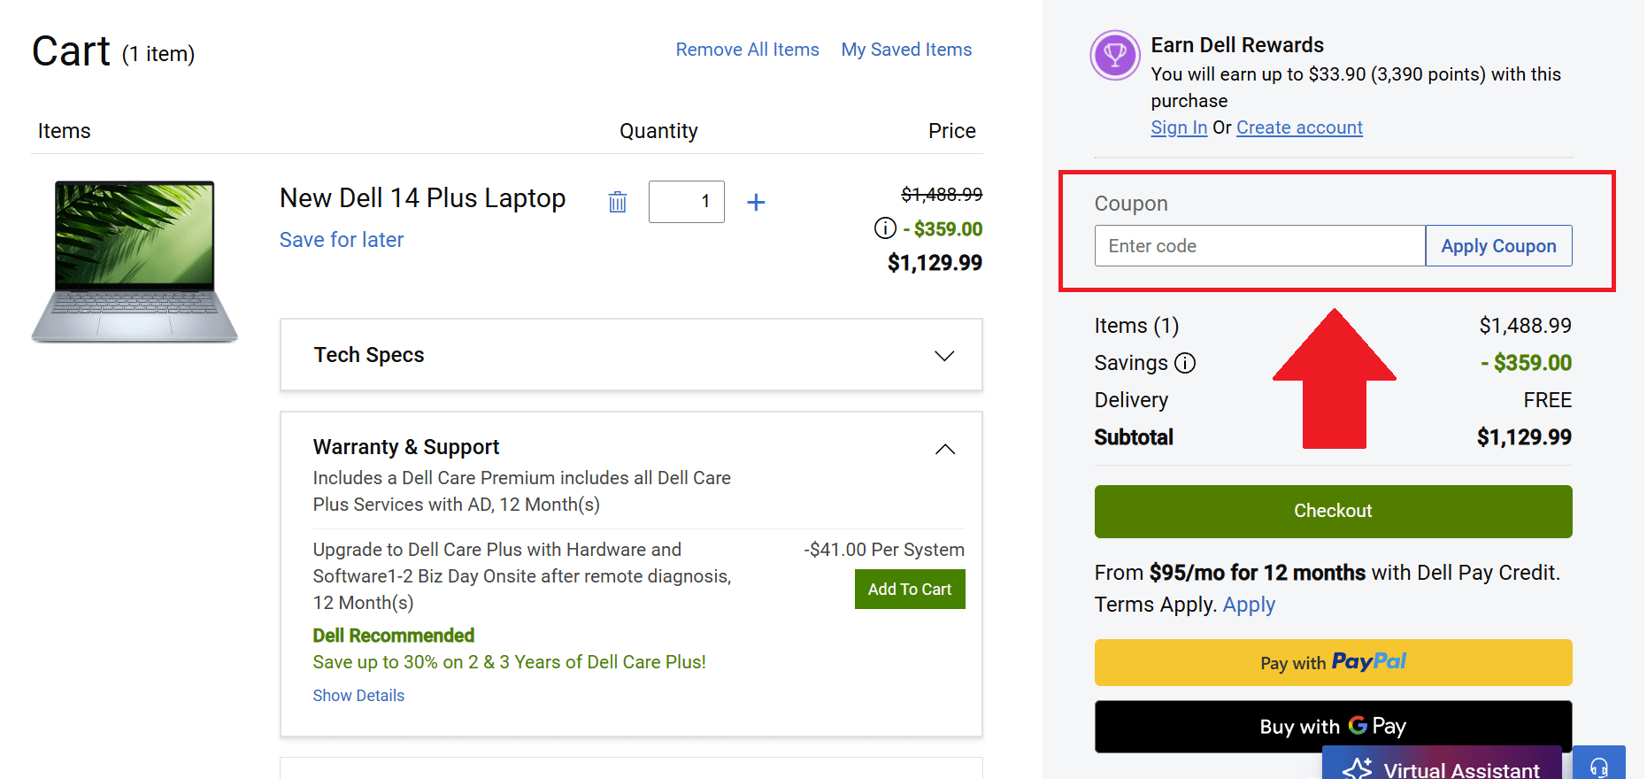Click the Checkout button
Screen dimensions: 1647x779
click(1333, 511)
